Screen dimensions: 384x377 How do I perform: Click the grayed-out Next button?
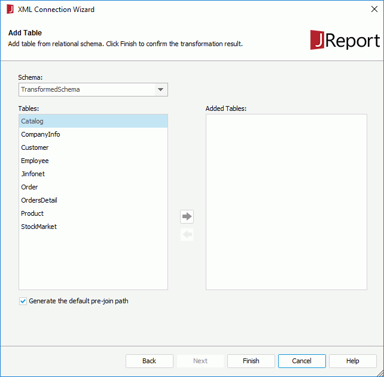click(x=200, y=361)
